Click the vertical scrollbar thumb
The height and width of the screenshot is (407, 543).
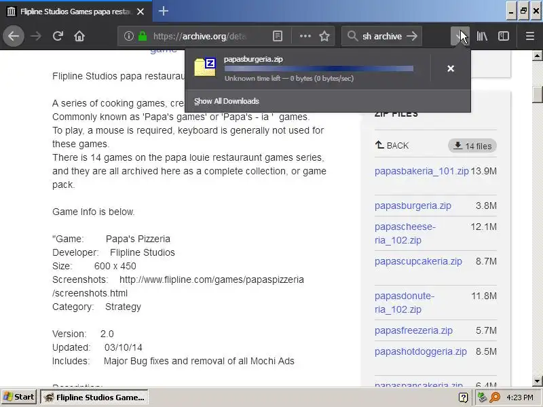[537, 94]
